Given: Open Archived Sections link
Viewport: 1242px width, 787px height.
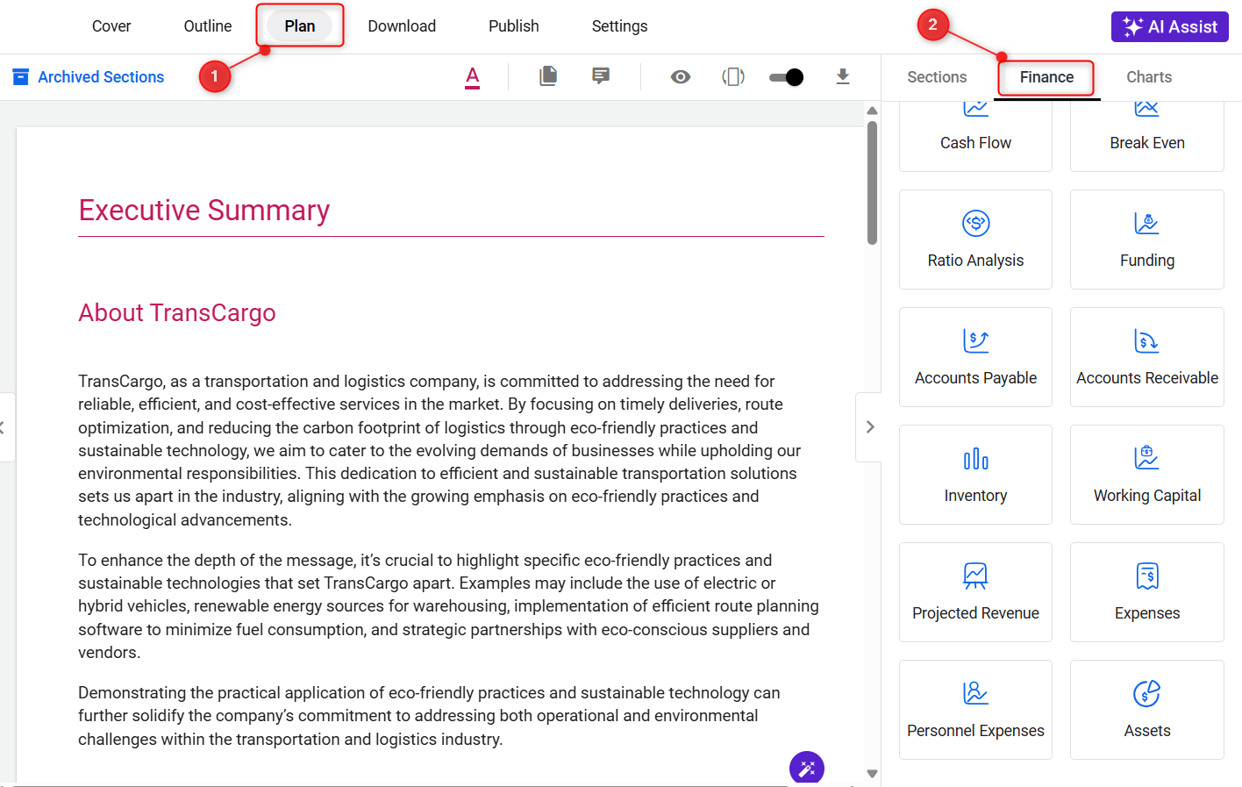Looking at the screenshot, I should (101, 77).
